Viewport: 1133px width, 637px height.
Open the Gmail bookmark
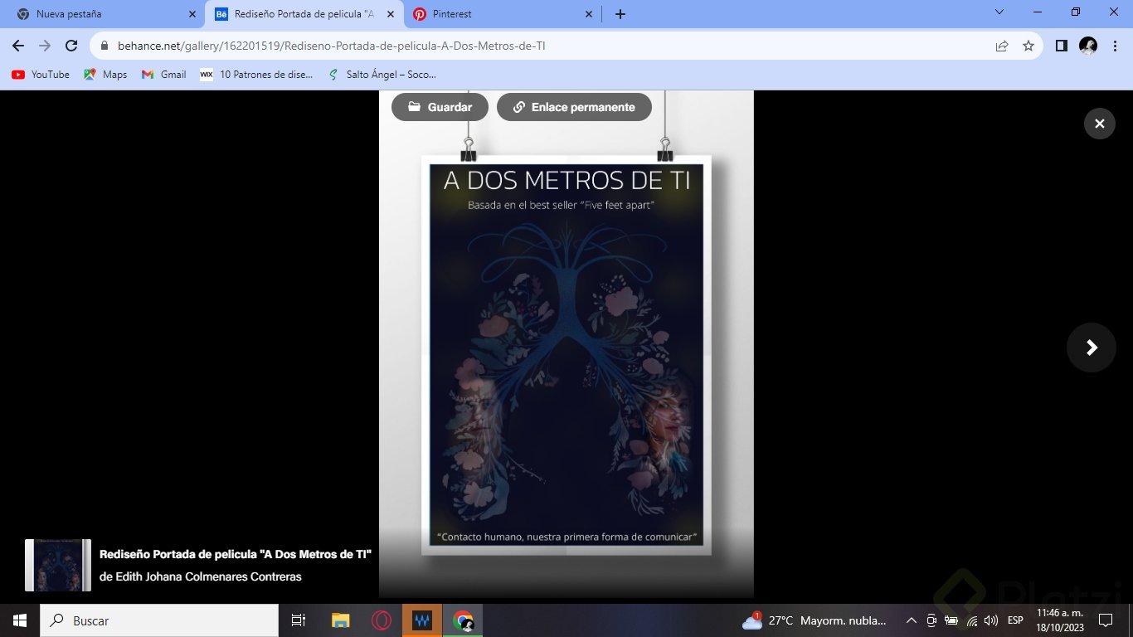pyautogui.click(x=163, y=75)
